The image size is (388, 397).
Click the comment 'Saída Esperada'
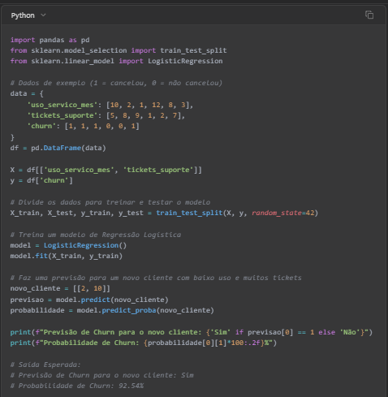coord(45,365)
